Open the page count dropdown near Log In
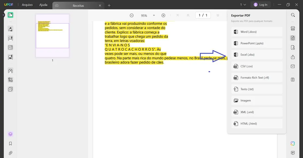The width and height of the screenshot is (303, 158). click(x=243, y=4)
